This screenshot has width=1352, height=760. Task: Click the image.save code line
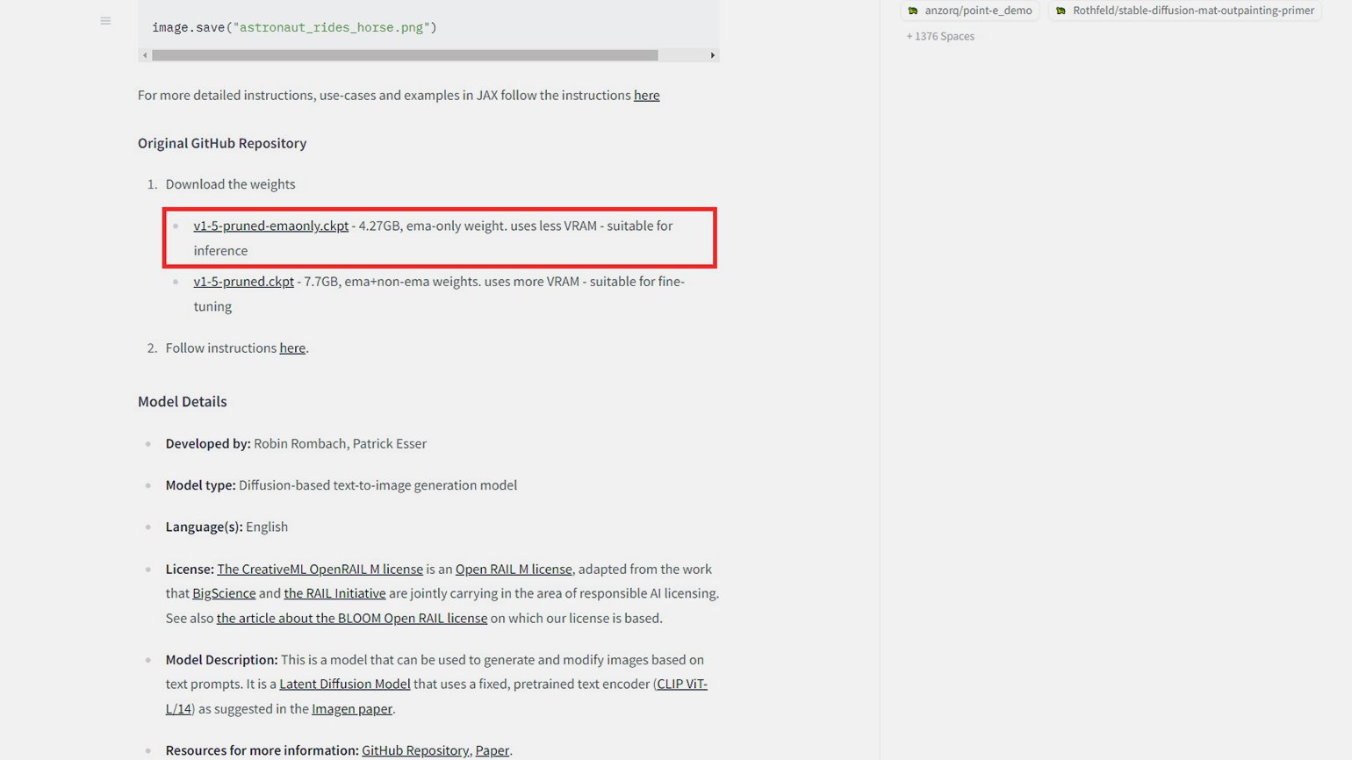tap(294, 28)
